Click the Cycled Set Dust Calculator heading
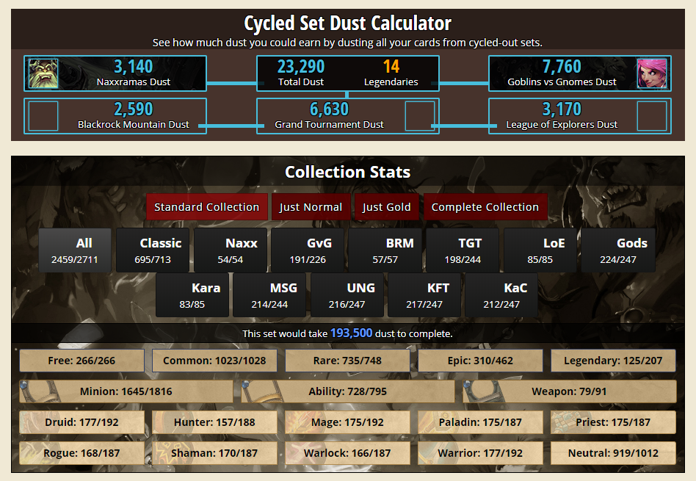Viewport: 696px width, 481px height. tap(347, 23)
